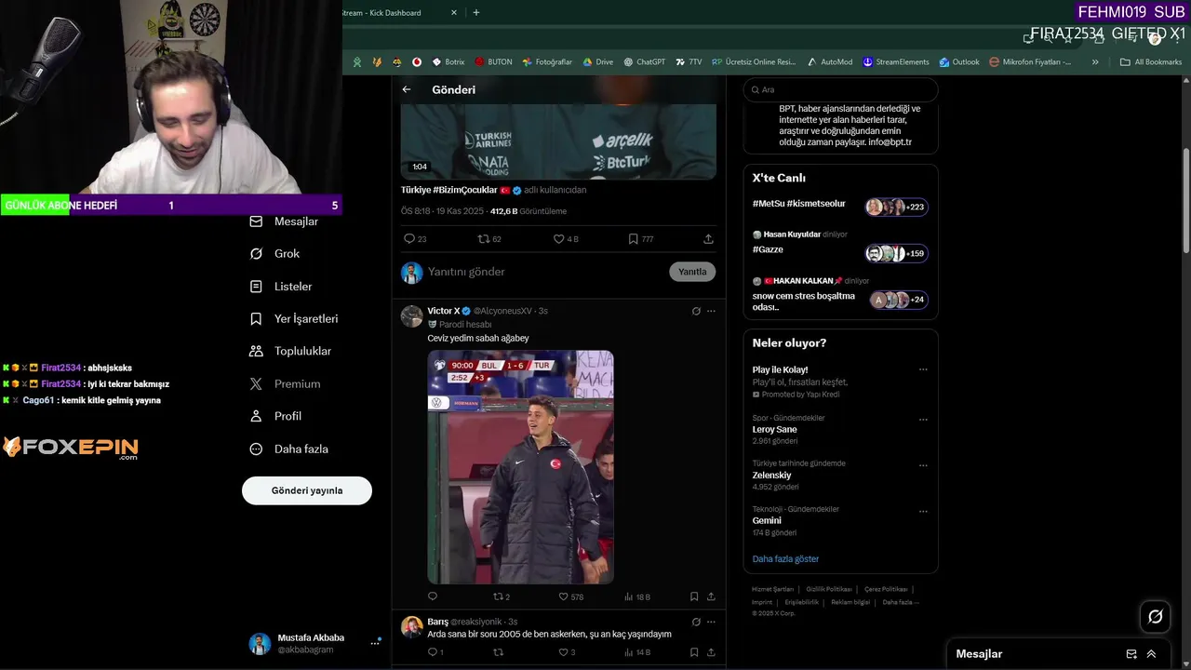
Task: Reply to Barış's post with 1 reply
Action: [x=435, y=652]
